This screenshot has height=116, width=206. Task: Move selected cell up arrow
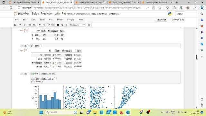[40, 25]
